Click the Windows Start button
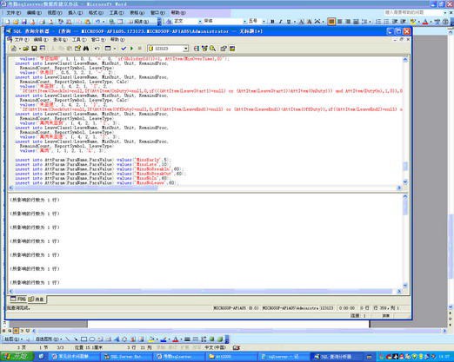Viewport: 454px width, 362px height. [x=17, y=357]
